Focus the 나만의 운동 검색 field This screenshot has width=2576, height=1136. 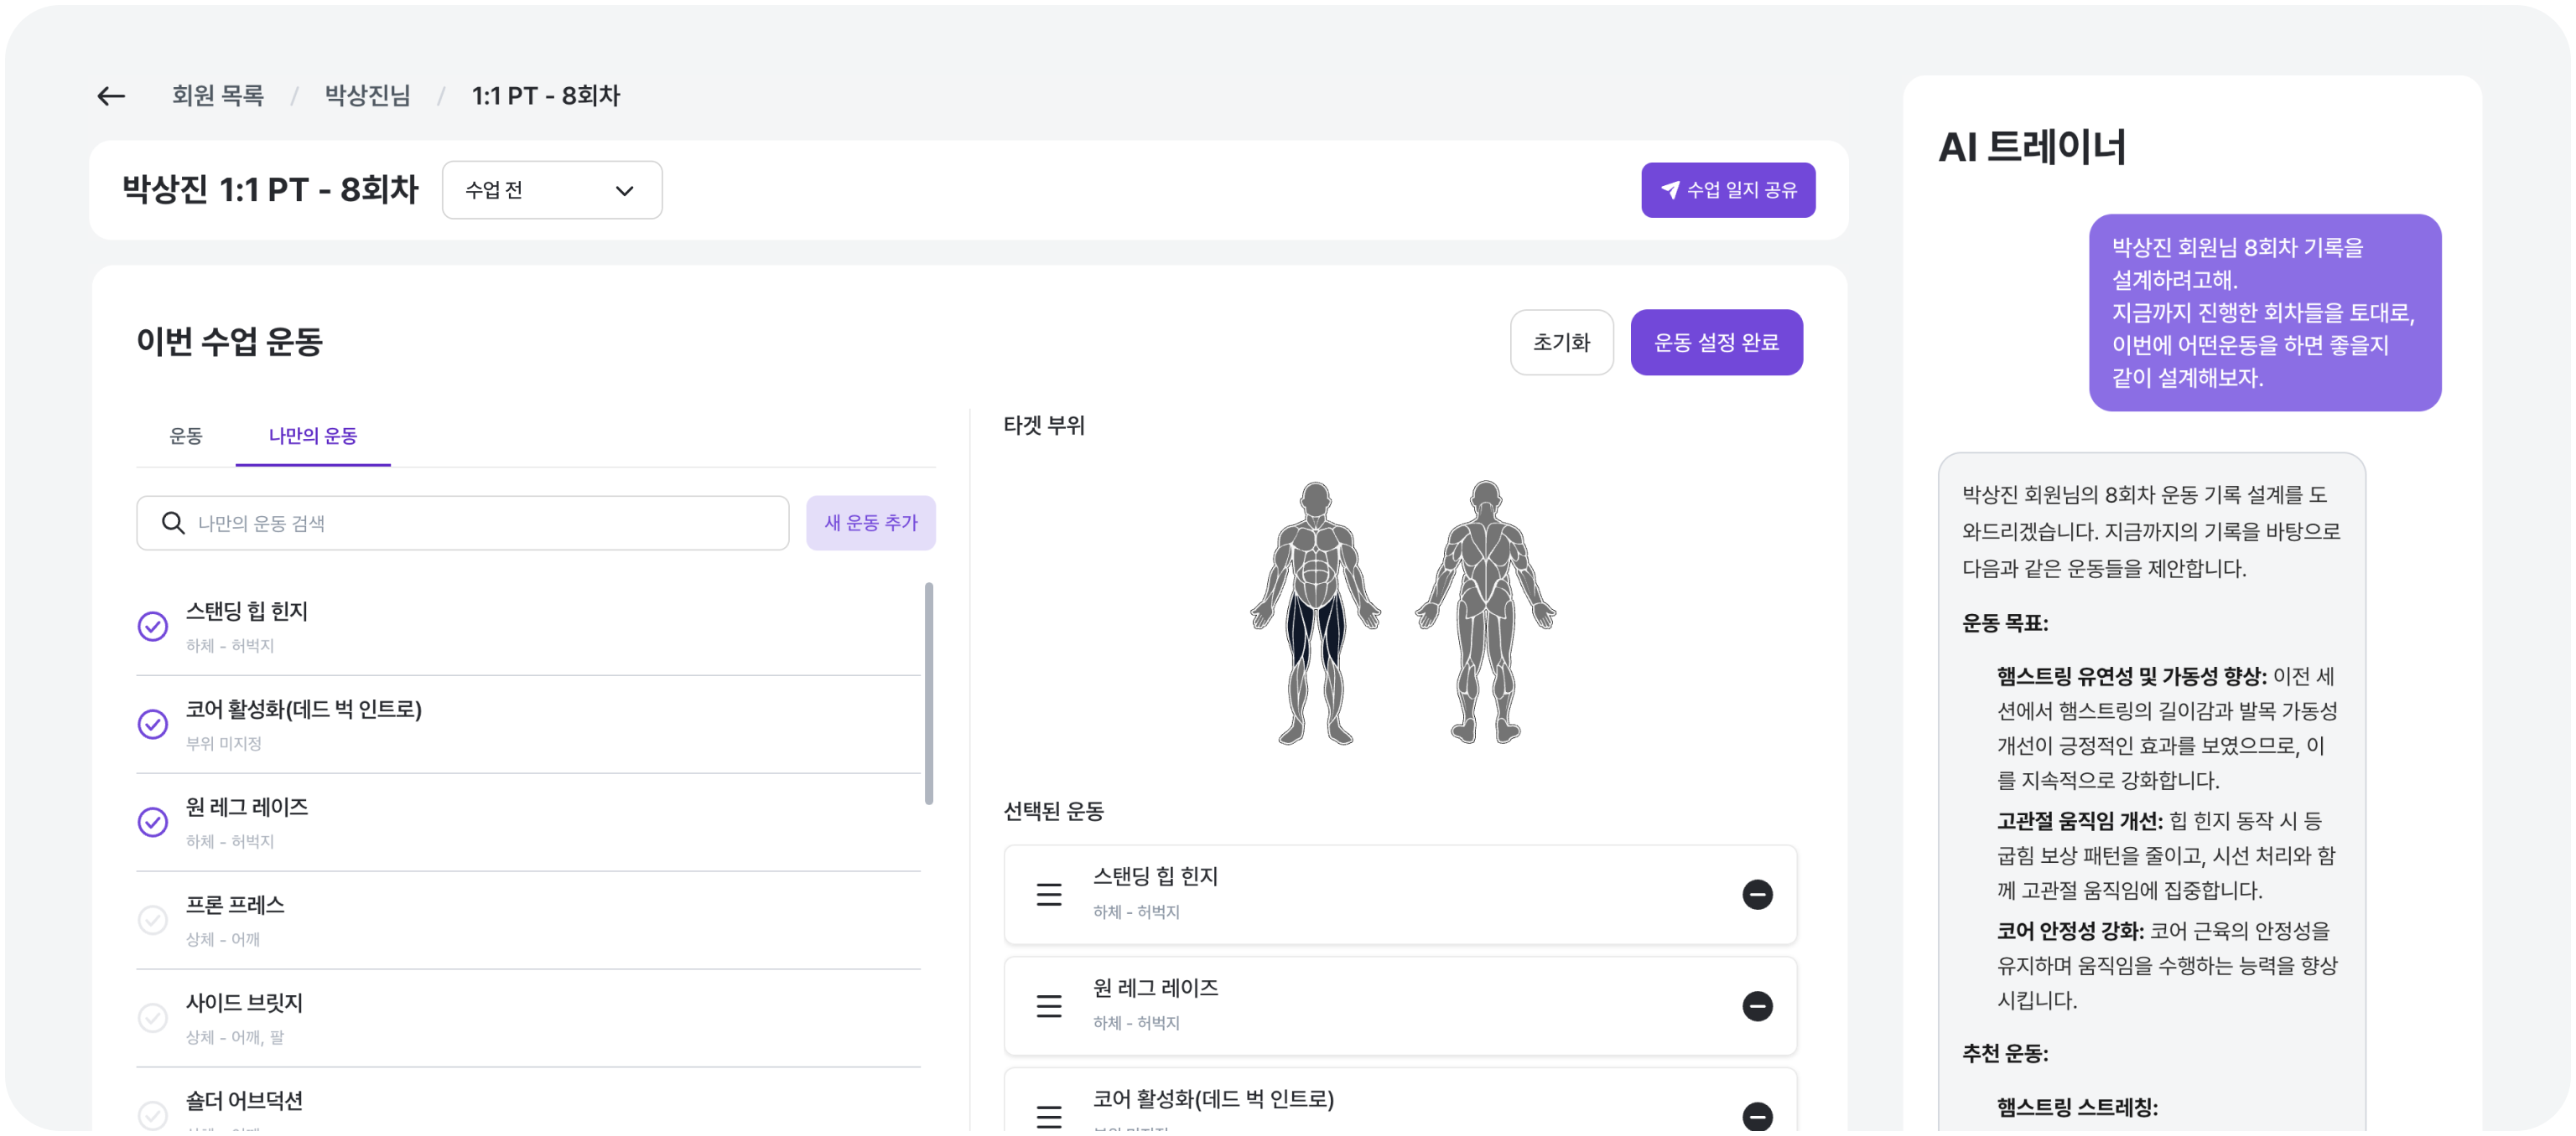click(x=463, y=523)
